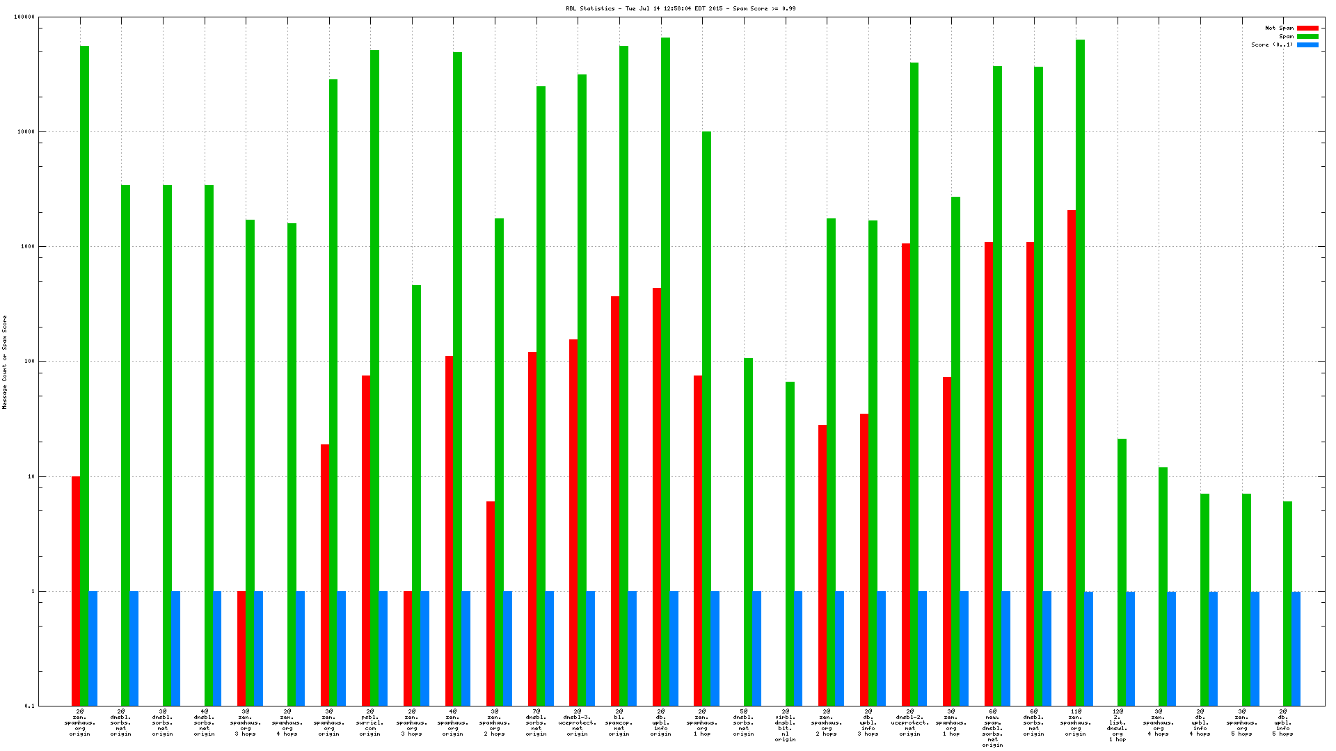Click the blue Score legend swatch
This screenshot has width=1336, height=751.
tap(1307, 45)
